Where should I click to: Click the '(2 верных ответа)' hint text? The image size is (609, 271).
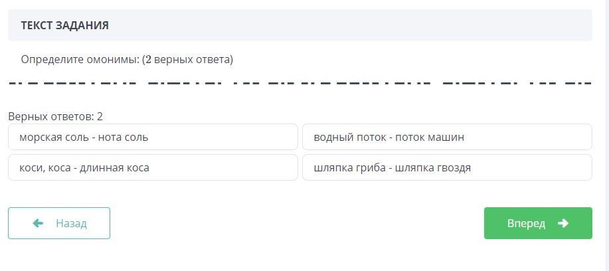pyautogui.click(x=187, y=60)
